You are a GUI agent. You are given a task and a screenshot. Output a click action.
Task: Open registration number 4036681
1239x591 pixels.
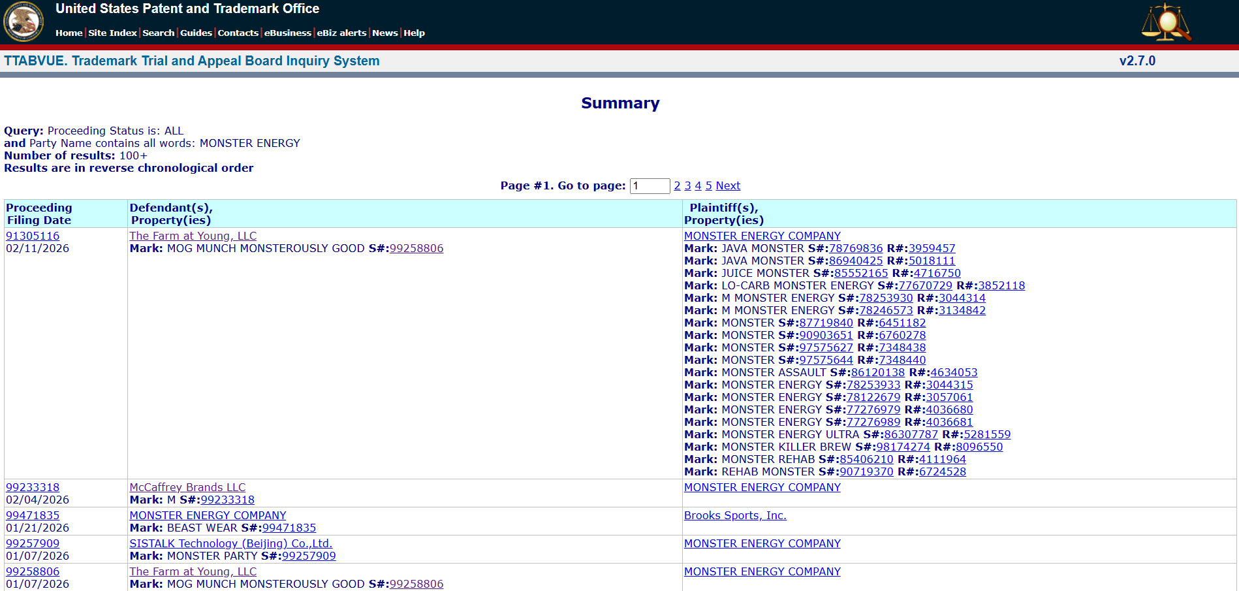(950, 422)
